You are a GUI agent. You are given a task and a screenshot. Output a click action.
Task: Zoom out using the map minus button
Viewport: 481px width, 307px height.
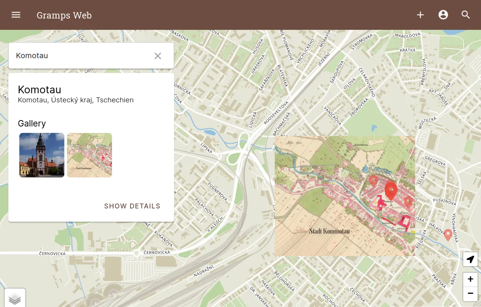(470, 293)
